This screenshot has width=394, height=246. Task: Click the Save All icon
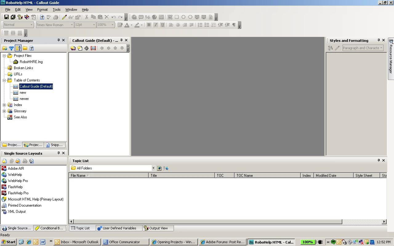pyautogui.click(x=13, y=17)
